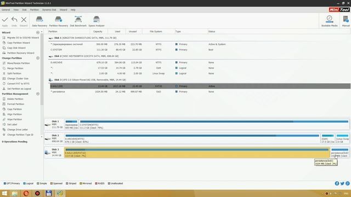The height and width of the screenshot is (197, 351).
Task: Collapse the Wizard section
Action: (38, 33)
